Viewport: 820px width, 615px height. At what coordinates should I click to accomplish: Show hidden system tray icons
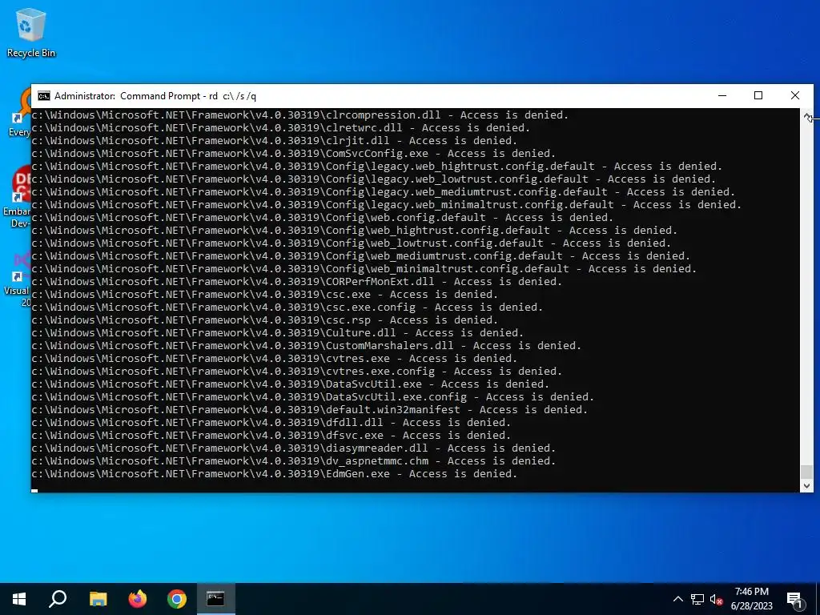click(x=677, y=599)
